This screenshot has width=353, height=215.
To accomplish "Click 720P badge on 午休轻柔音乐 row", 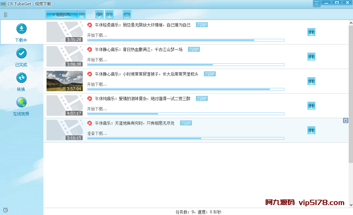I will 202,25.
